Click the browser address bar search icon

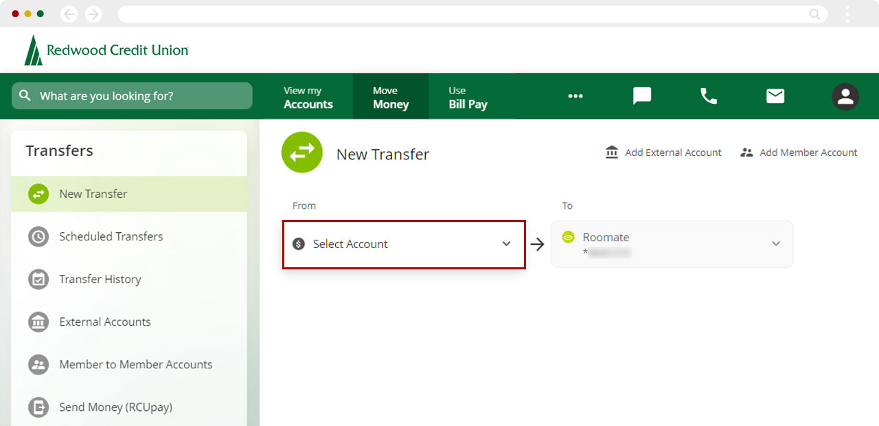click(x=815, y=14)
